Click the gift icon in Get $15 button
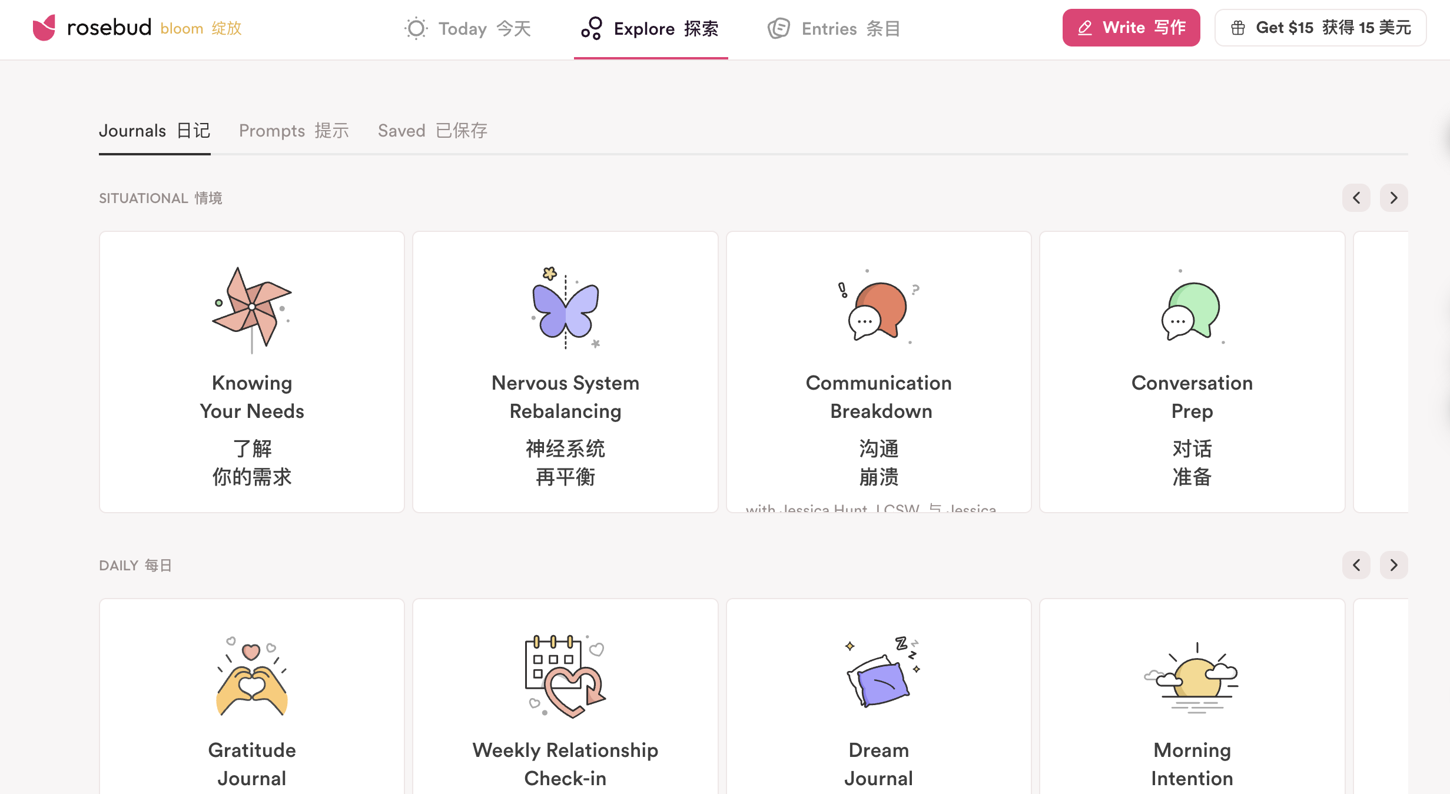The image size is (1450, 794). coord(1239,27)
